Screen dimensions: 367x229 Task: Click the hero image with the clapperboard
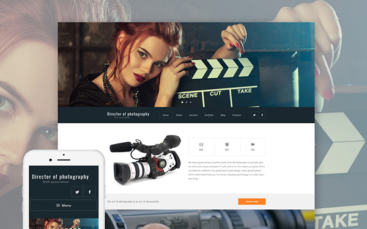tap(186, 65)
